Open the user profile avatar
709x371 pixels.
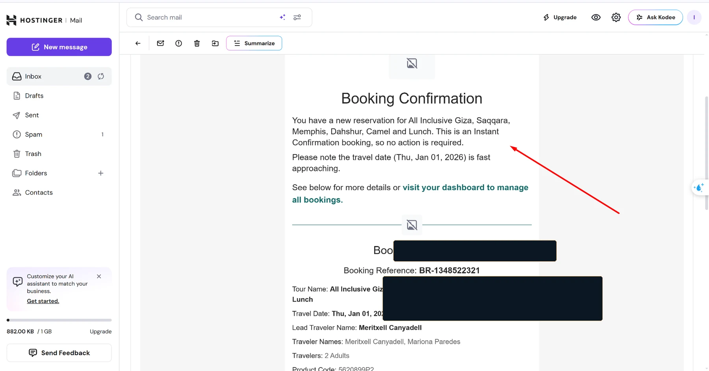point(694,17)
